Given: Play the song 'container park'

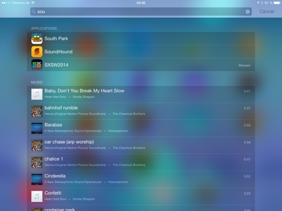Looking at the screenshot, I should pos(141,208).
